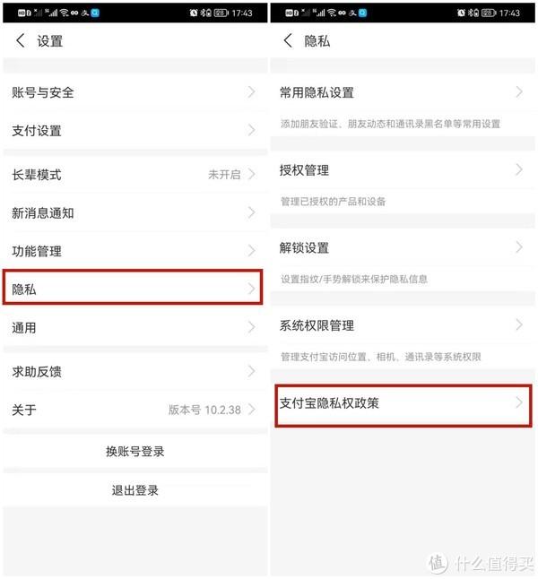Open 系统权限管理 entry
The width and height of the screenshot is (538, 579).
(403, 325)
